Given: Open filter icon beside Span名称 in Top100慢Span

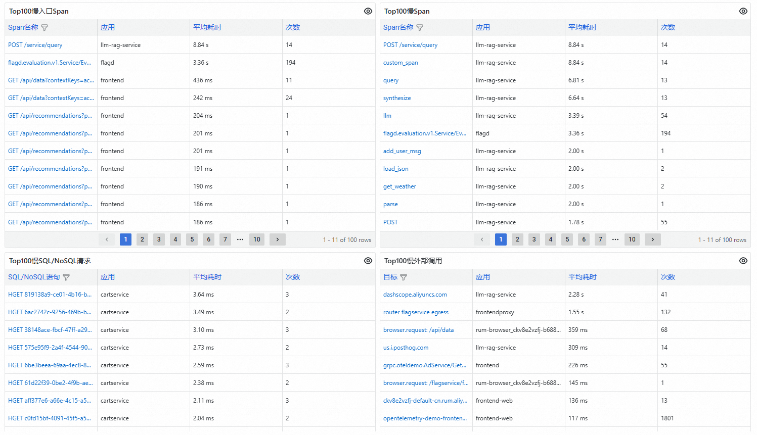Looking at the screenshot, I should (x=420, y=28).
